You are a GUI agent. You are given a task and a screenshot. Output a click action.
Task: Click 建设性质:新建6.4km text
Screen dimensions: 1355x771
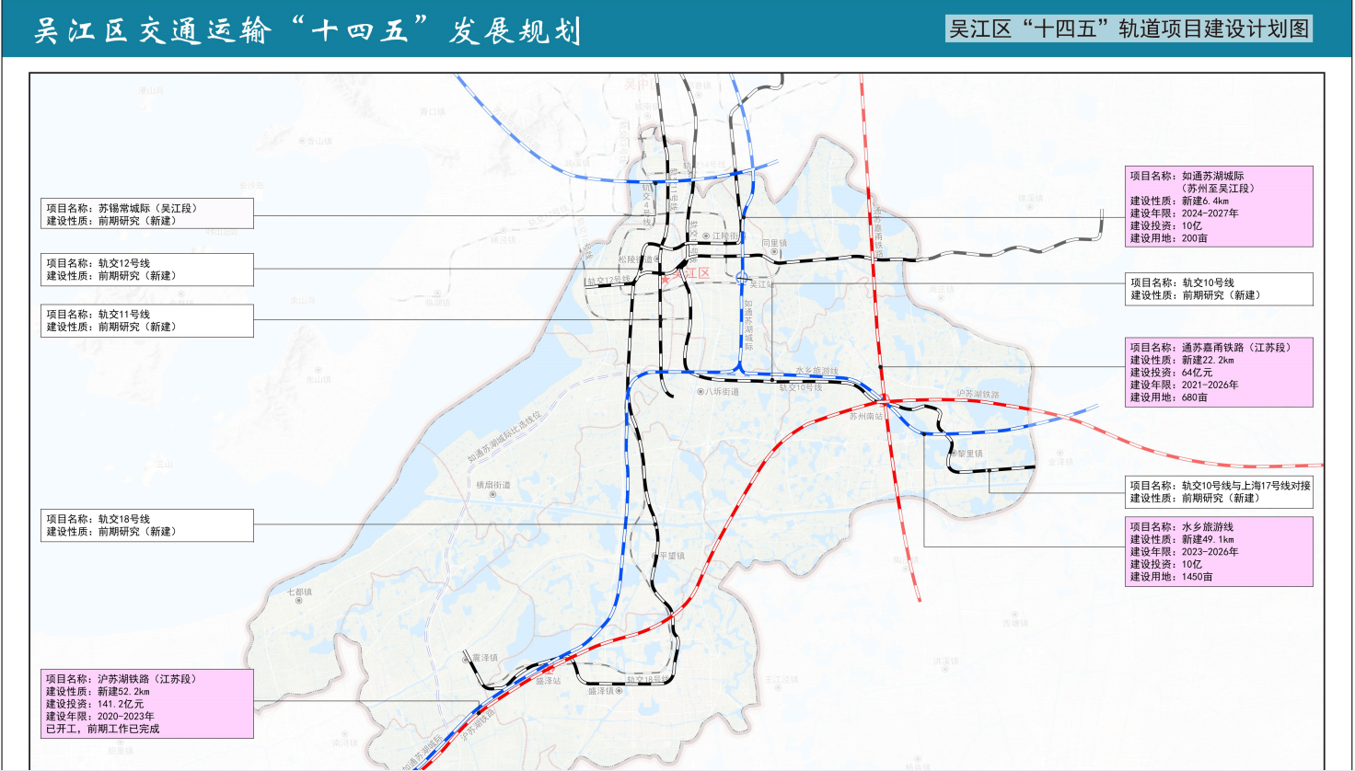pyautogui.click(x=1179, y=201)
